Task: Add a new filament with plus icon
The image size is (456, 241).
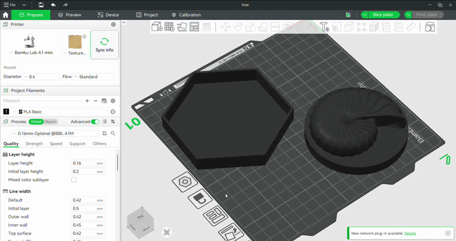Action: click(x=87, y=101)
